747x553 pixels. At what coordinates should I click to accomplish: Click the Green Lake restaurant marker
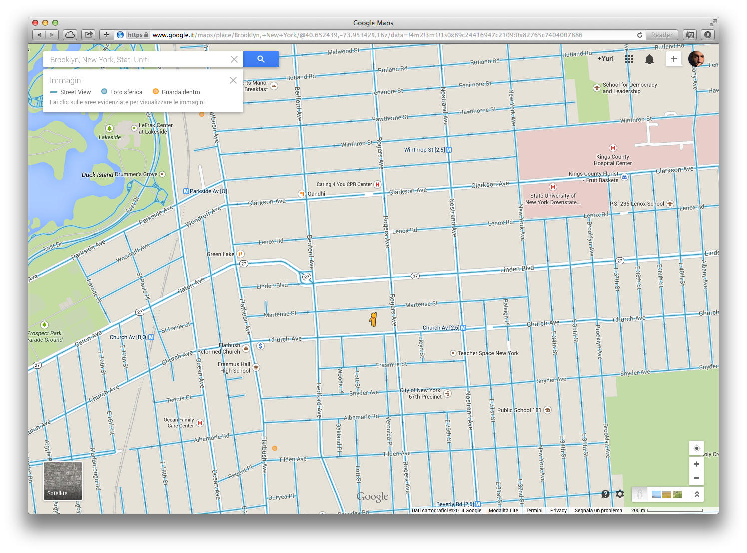pyautogui.click(x=240, y=254)
